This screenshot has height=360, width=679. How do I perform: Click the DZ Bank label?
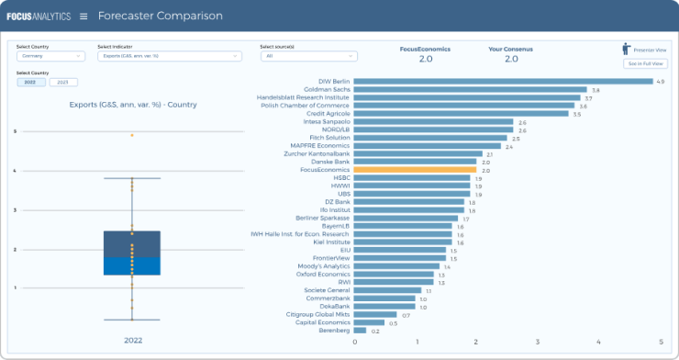coord(338,202)
